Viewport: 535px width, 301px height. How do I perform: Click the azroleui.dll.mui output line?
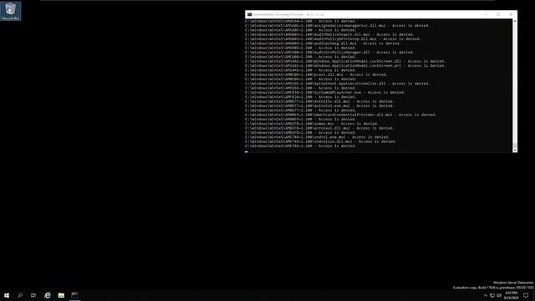[x=319, y=128]
